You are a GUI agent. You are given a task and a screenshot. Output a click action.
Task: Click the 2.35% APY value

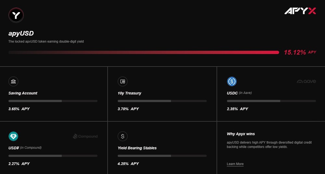237,109
